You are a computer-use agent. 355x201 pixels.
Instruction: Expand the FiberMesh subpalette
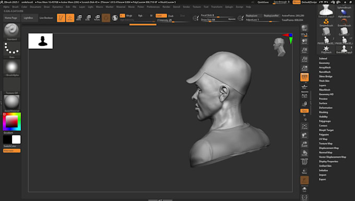(x=324, y=90)
